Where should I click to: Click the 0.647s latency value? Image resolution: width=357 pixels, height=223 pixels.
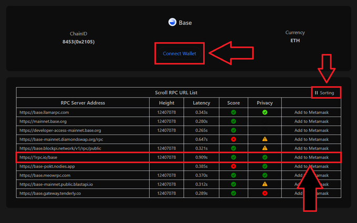pos(201,139)
